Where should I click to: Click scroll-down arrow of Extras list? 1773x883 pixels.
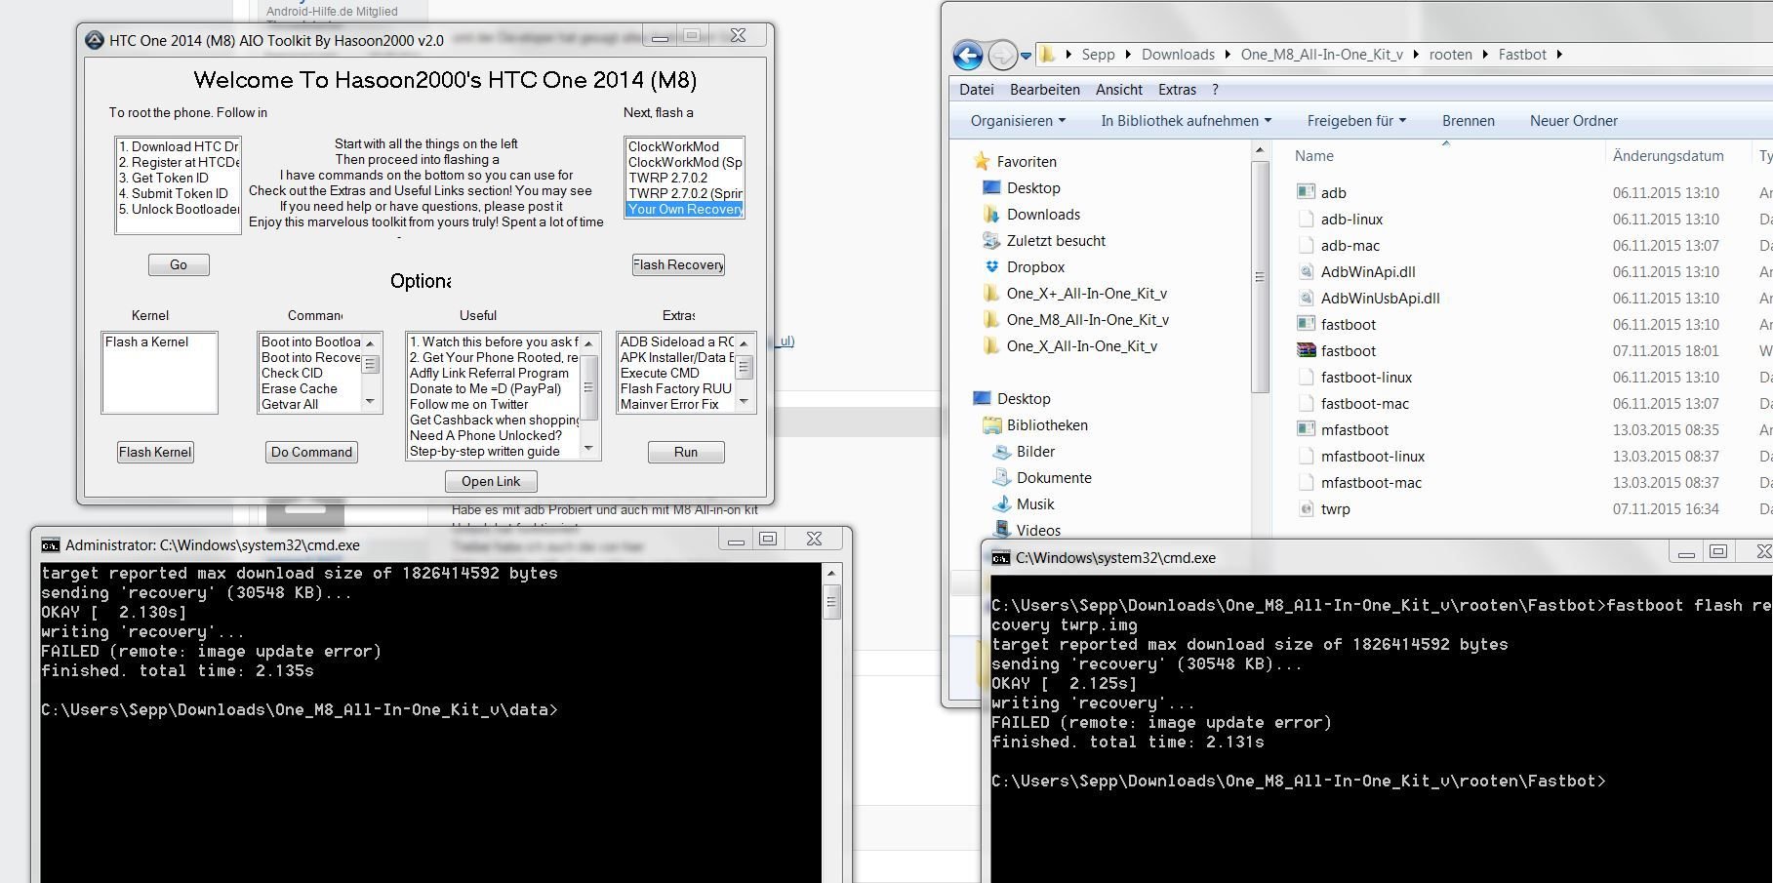coord(744,401)
